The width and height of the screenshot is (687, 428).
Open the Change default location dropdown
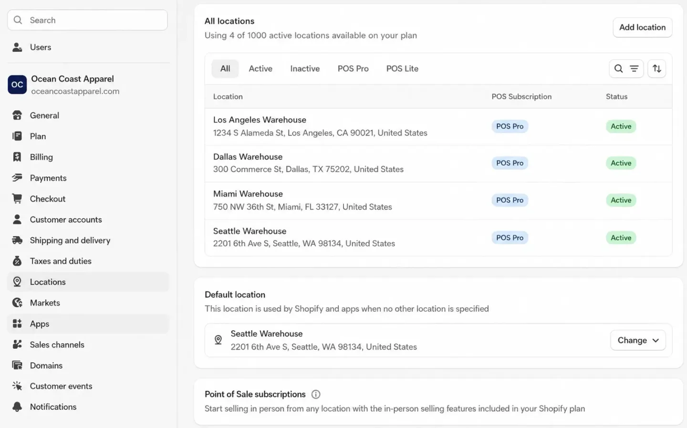click(638, 340)
